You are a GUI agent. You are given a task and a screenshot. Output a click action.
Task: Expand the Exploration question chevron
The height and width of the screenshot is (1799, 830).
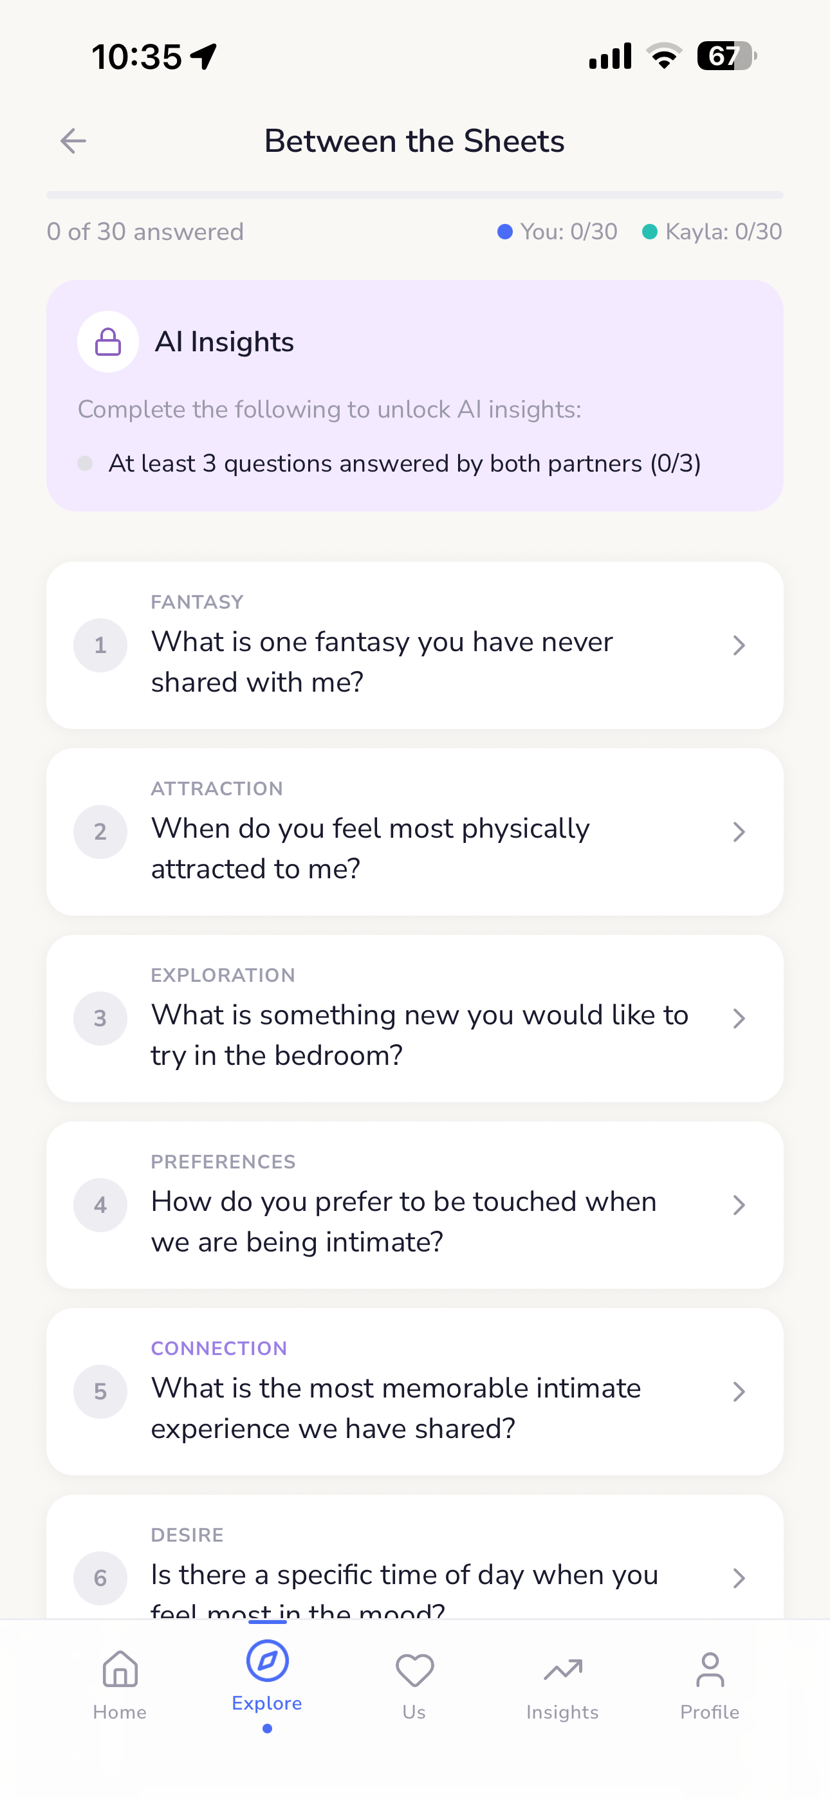click(x=739, y=1019)
